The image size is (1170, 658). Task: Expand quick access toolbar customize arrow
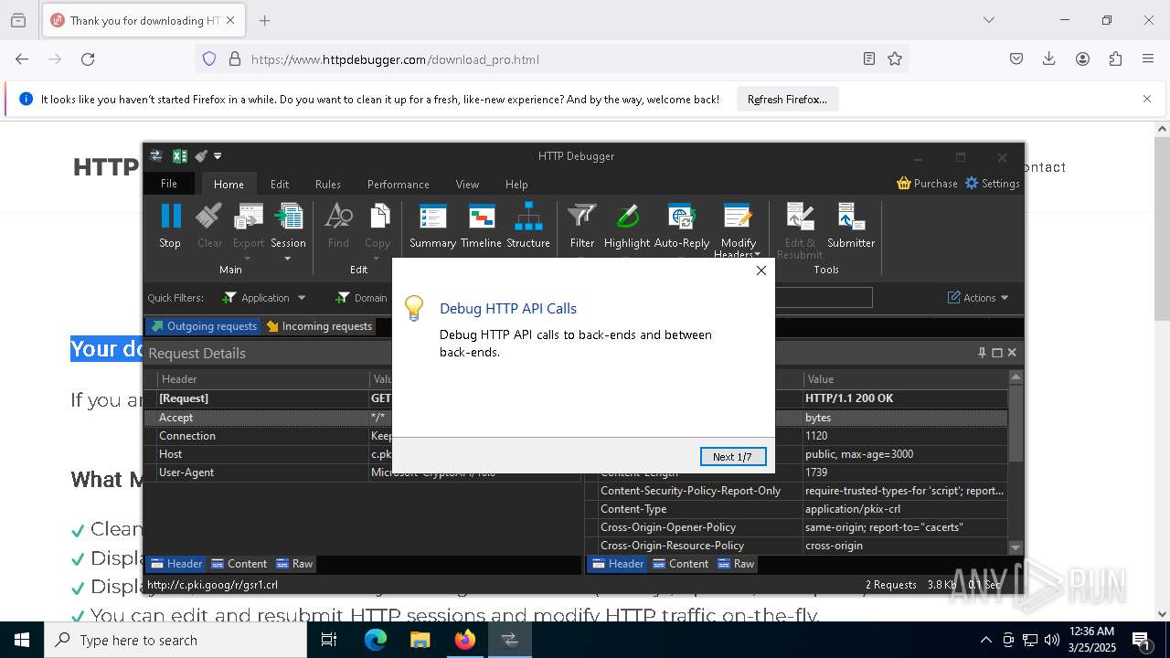(218, 156)
